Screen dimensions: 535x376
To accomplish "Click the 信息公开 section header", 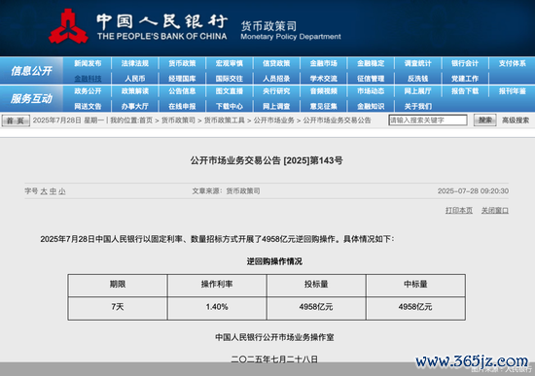I will click(31, 71).
